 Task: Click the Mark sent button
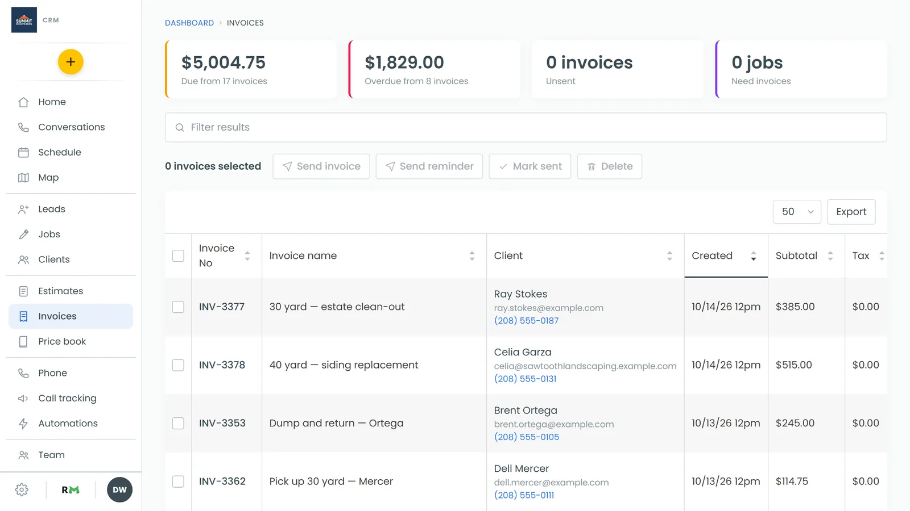pyautogui.click(x=530, y=166)
